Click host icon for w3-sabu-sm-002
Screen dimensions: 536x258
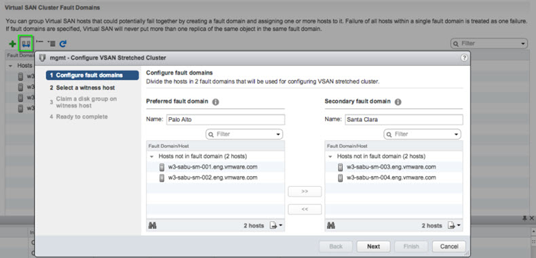pos(162,178)
